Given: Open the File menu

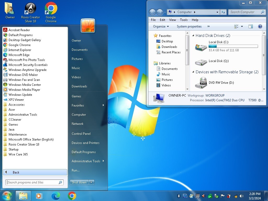Looking at the screenshot, I should pyautogui.click(x=153, y=20).
